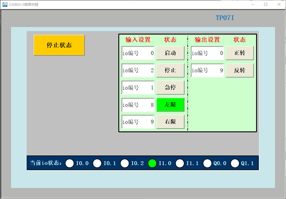Select the io编号 field beside 停止
Viewport: 286px width, 199px height.
(138, 70)
